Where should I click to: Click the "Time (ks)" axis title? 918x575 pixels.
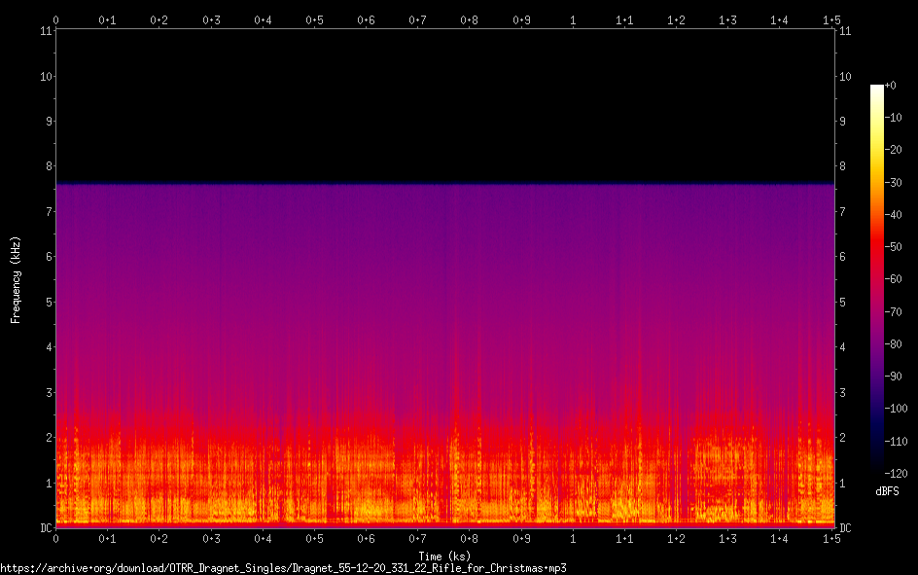tap(444, 556)
